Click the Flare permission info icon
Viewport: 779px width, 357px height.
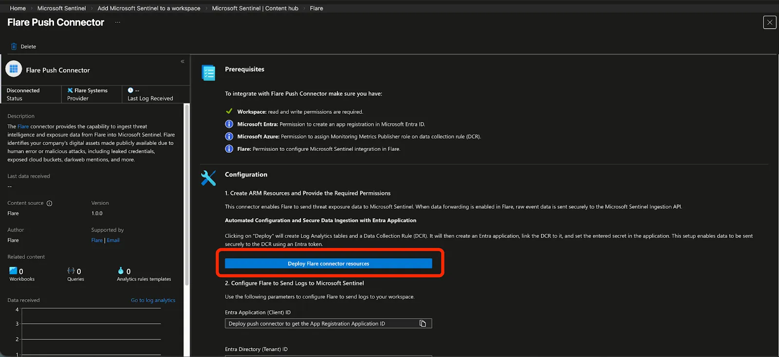pos(229,148)
